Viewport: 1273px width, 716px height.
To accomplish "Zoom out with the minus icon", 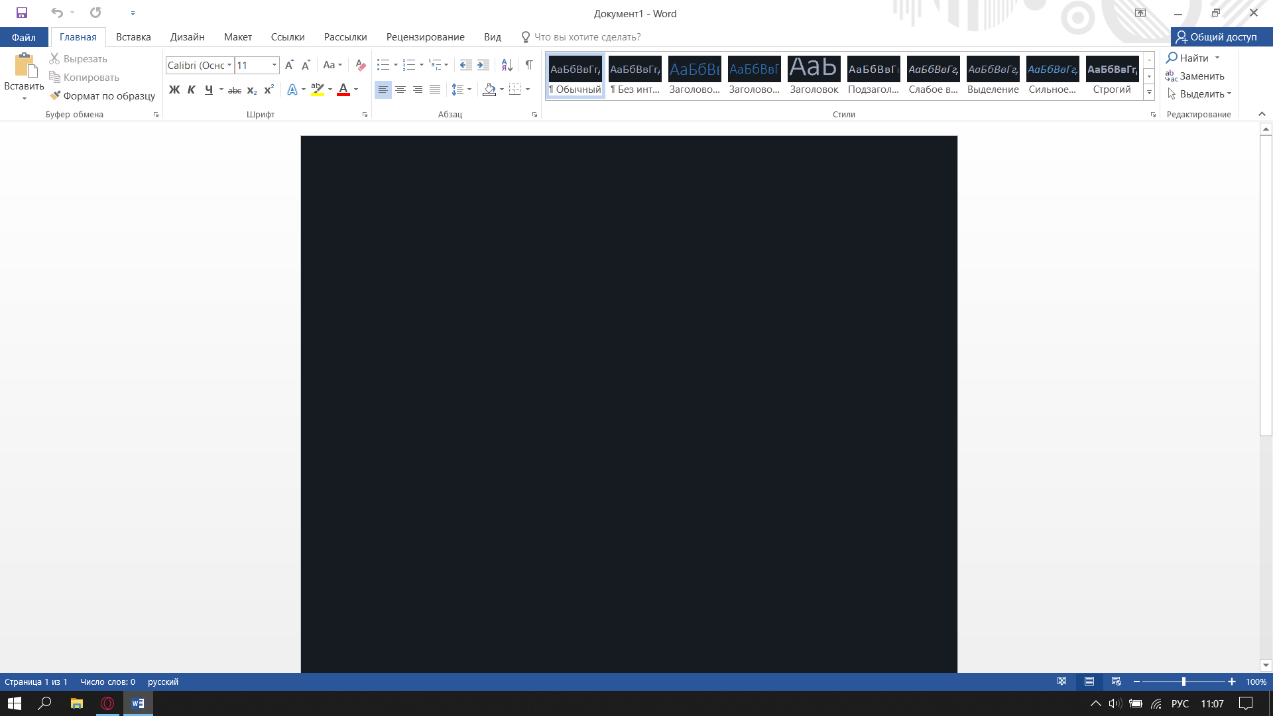I will tap(1136, 682).
